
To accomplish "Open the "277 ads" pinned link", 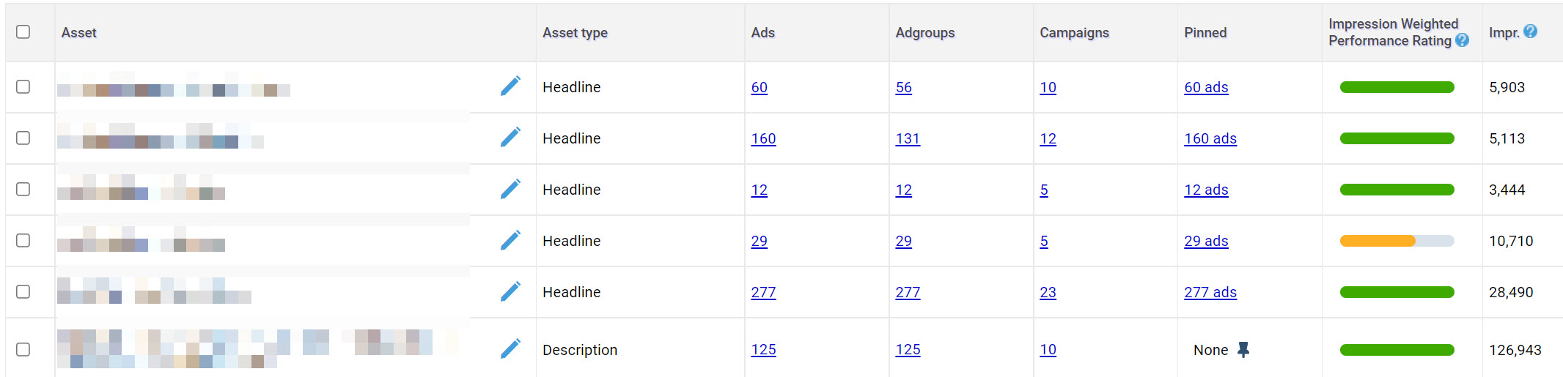I will tap(1210, 293).
